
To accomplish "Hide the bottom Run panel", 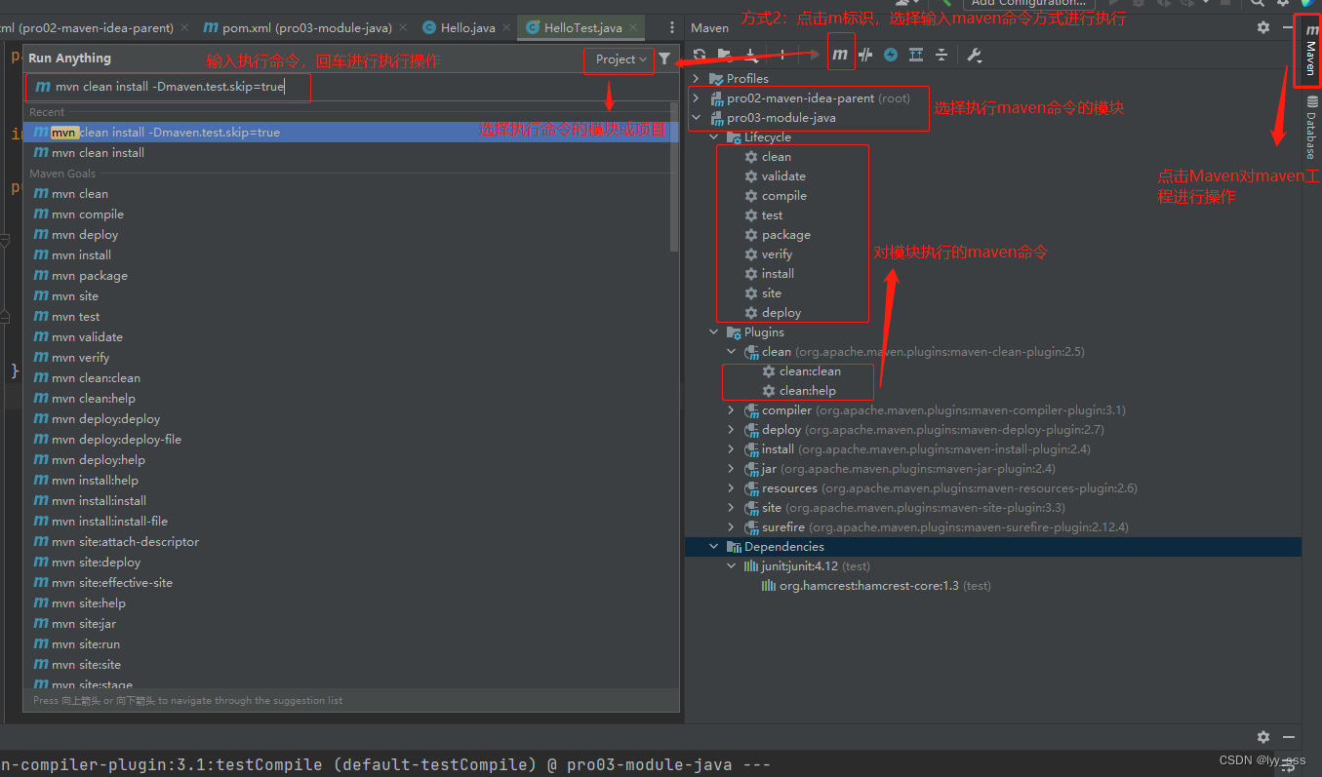I will (1289, 737).
